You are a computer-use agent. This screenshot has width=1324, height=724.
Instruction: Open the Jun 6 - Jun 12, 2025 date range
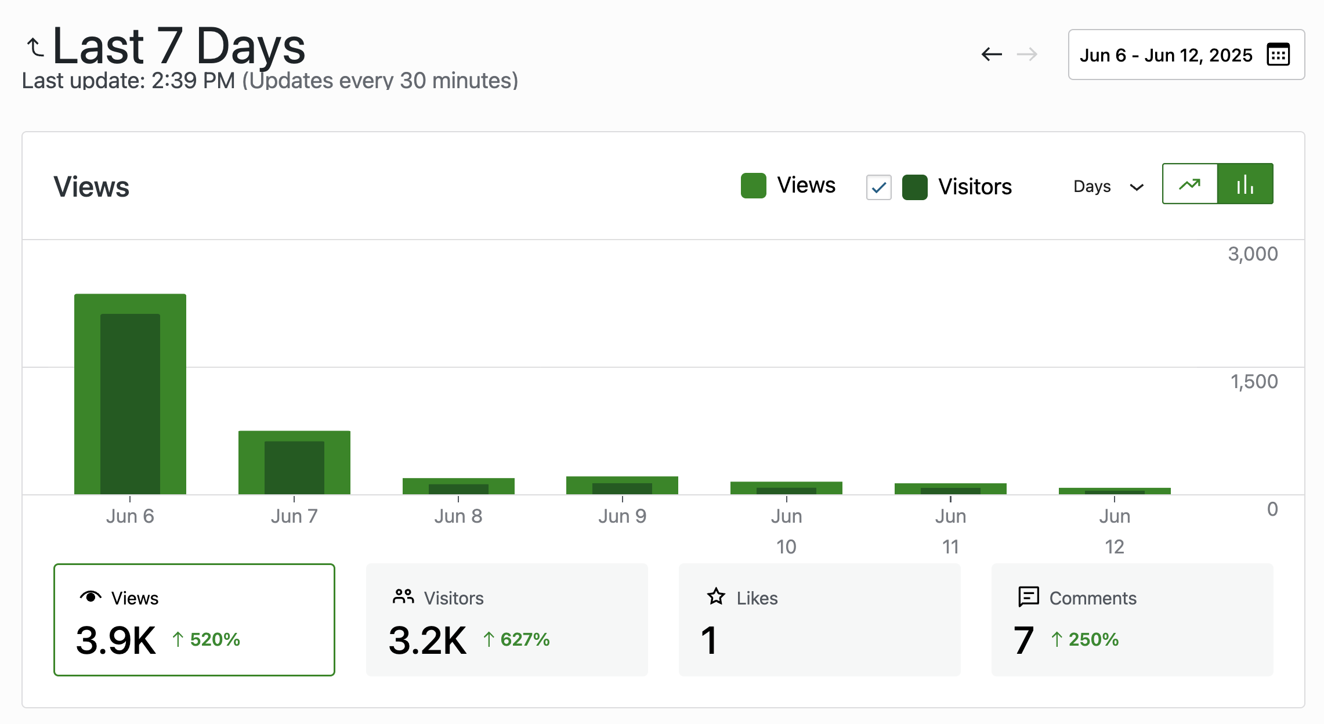click(1166, 55)
